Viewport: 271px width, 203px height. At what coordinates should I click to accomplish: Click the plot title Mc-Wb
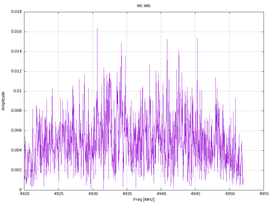coord(143,6)
